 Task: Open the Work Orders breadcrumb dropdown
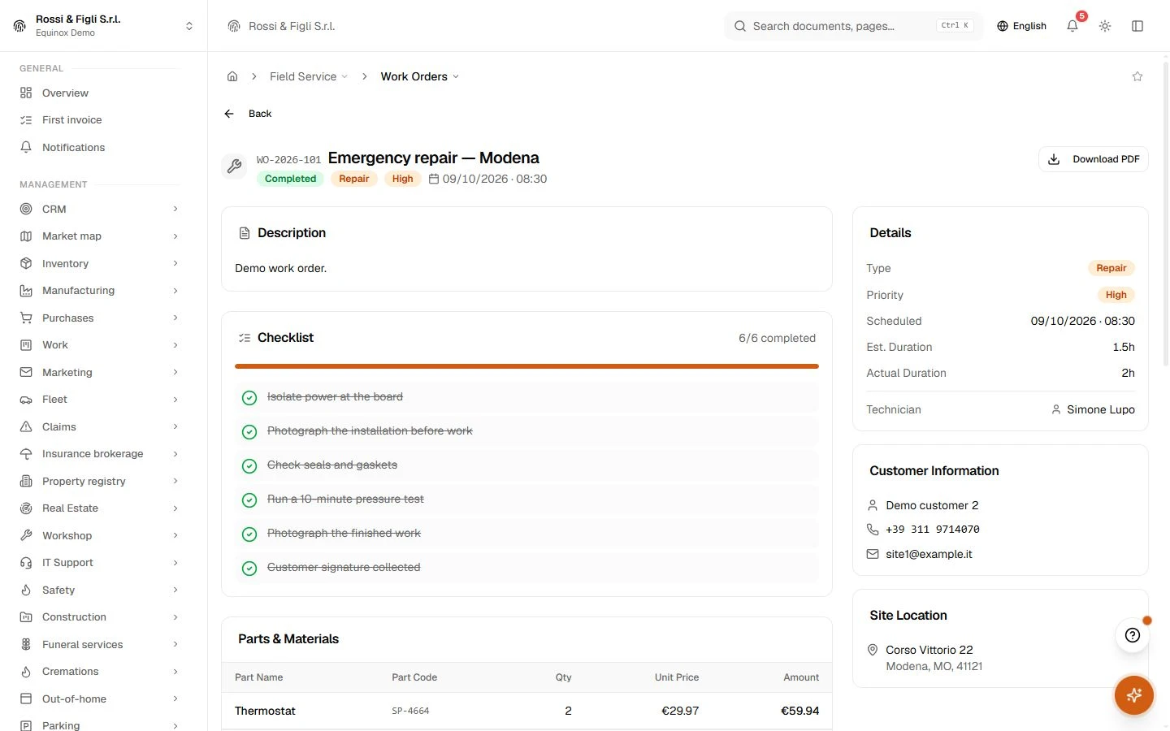pos(420,76)
